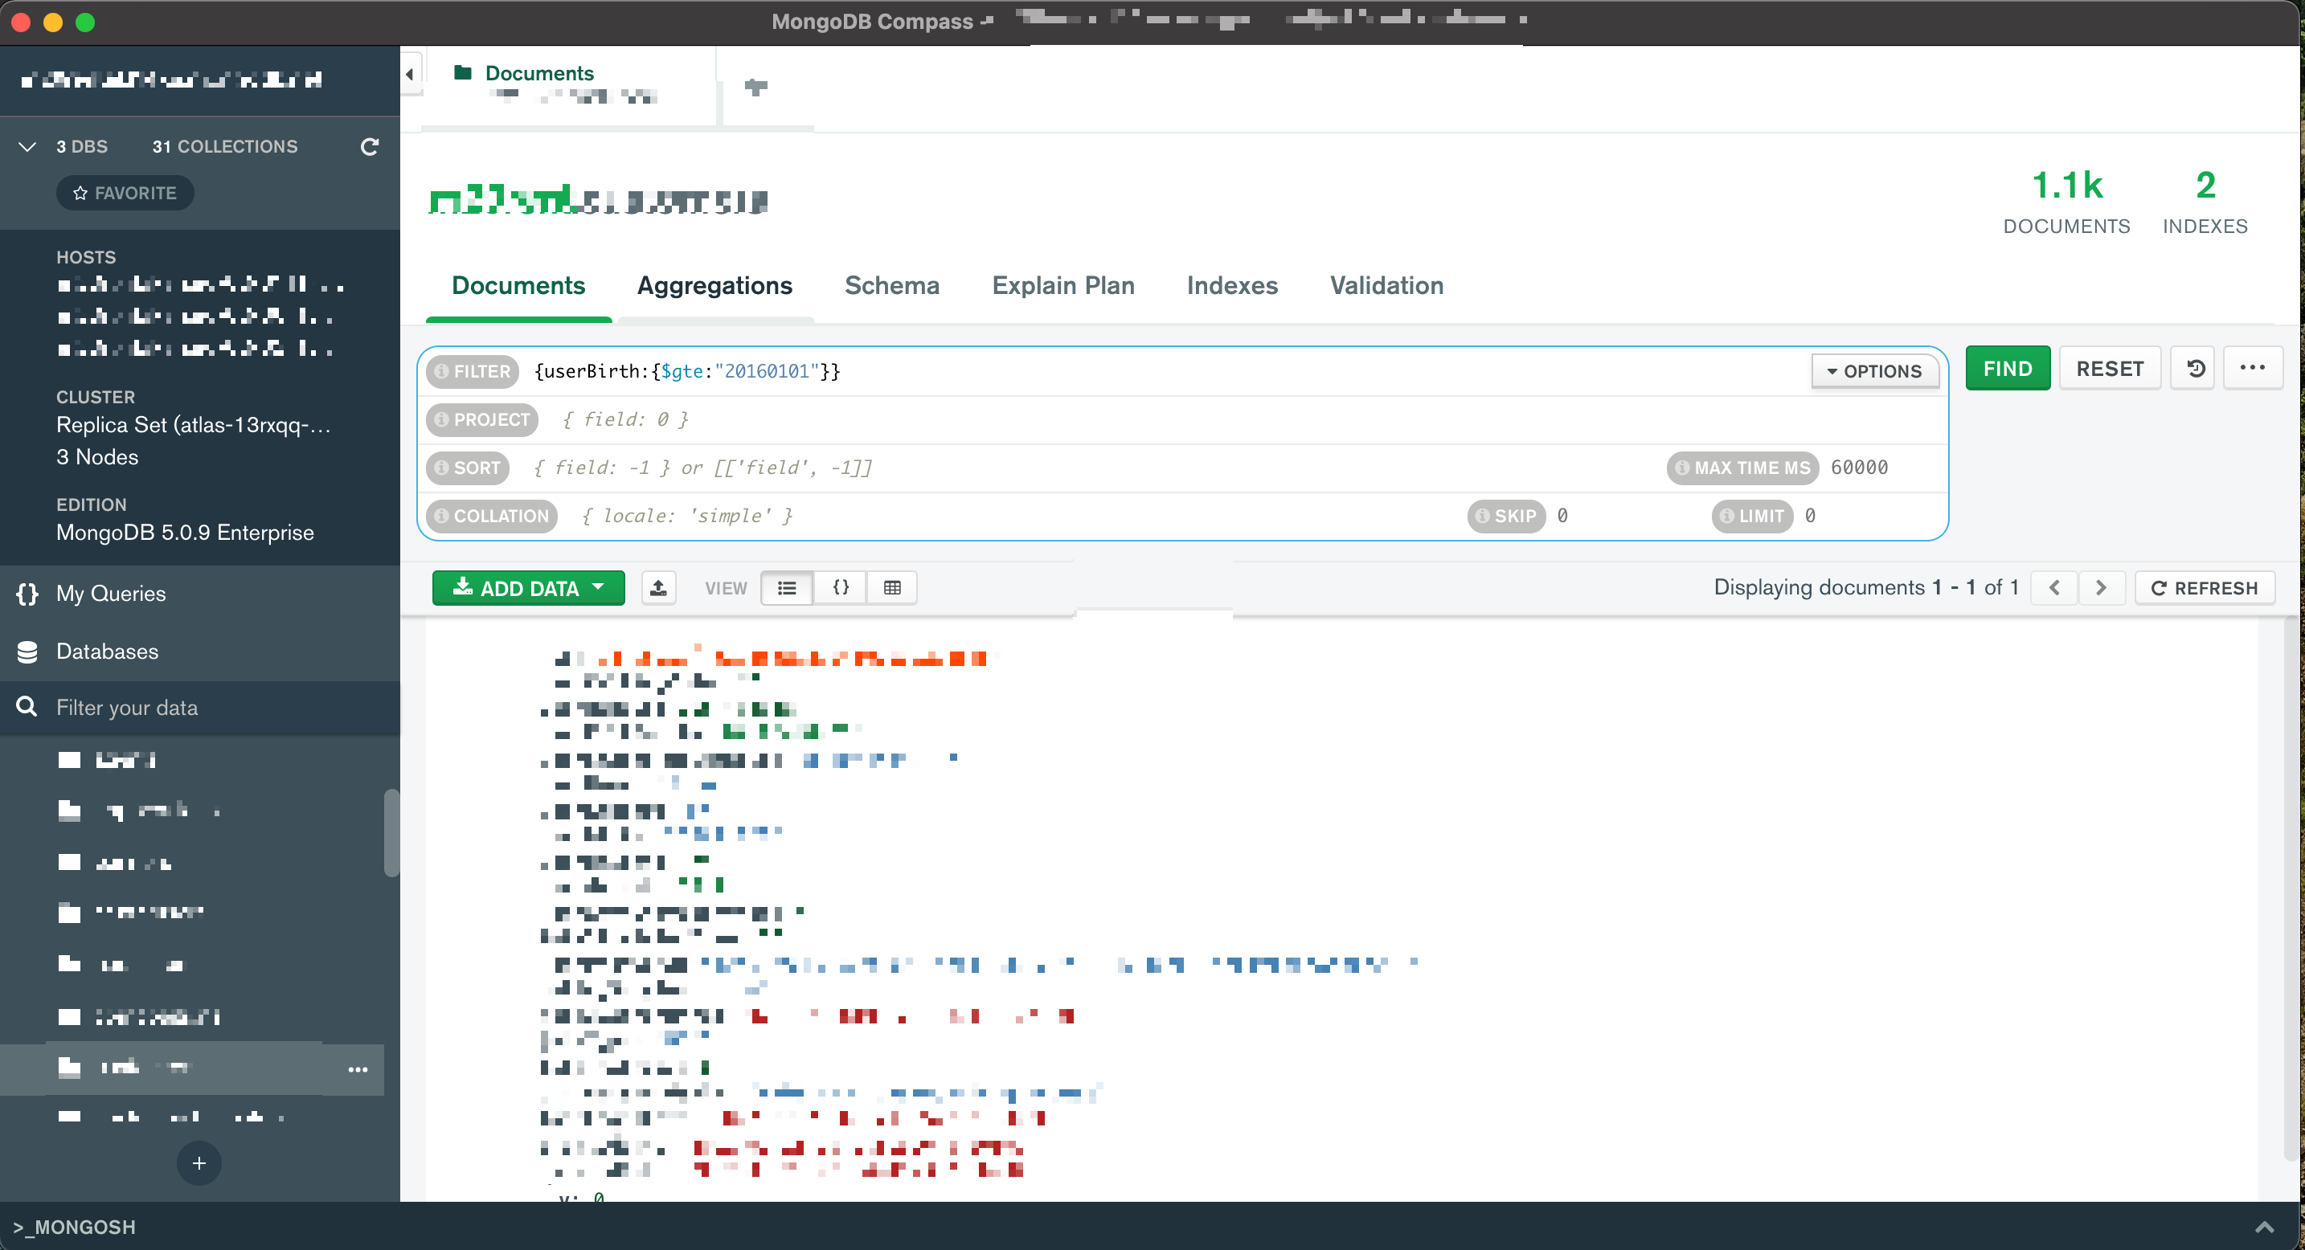
Task: Switch to table view
Action: pyautogui.click(x=892, y=588)
